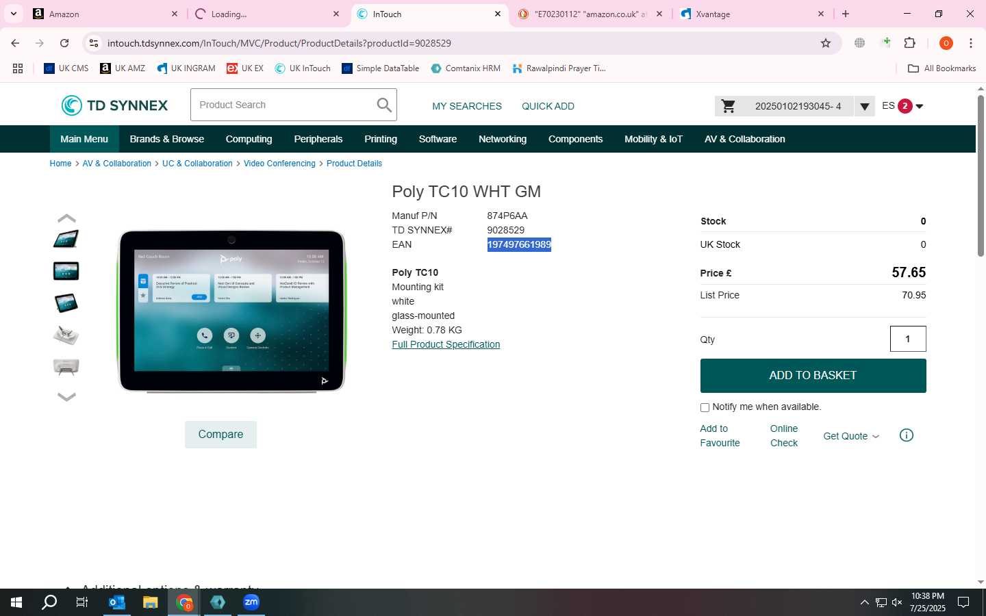Screen dimensions: 986x616
Task: Expand the basket selector dropdown arrow
Action: [865, 106]
